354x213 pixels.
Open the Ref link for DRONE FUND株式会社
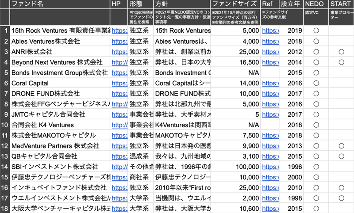coord(270,94)
